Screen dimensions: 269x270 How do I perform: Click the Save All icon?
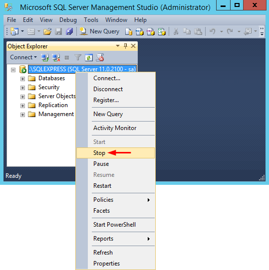(69, 31)
